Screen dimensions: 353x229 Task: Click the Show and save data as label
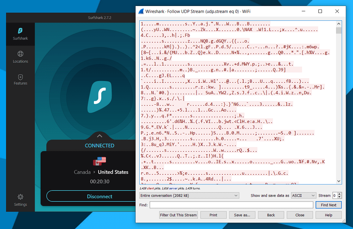click(x=270, y=196)
